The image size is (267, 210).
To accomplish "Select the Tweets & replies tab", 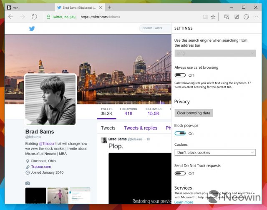I will (x=141, y=128).
